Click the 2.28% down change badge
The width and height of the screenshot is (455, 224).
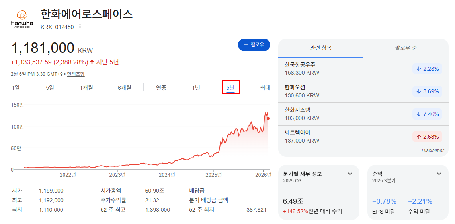pos(427,69)
